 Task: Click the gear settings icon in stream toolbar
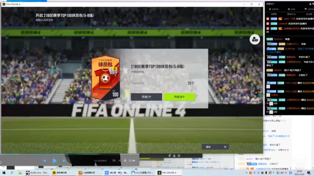point(179,156)
